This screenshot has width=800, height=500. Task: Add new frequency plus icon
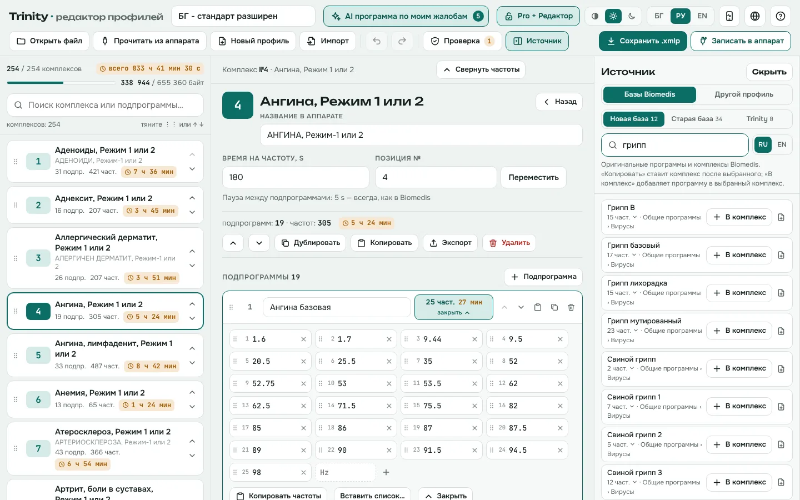click(x=386, y=472)
